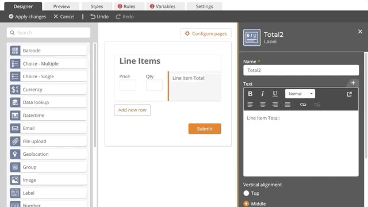The width and height of the screenshot is (368, 207).
Task: Select Top vertical alignment
Action: tap(246, 193)
